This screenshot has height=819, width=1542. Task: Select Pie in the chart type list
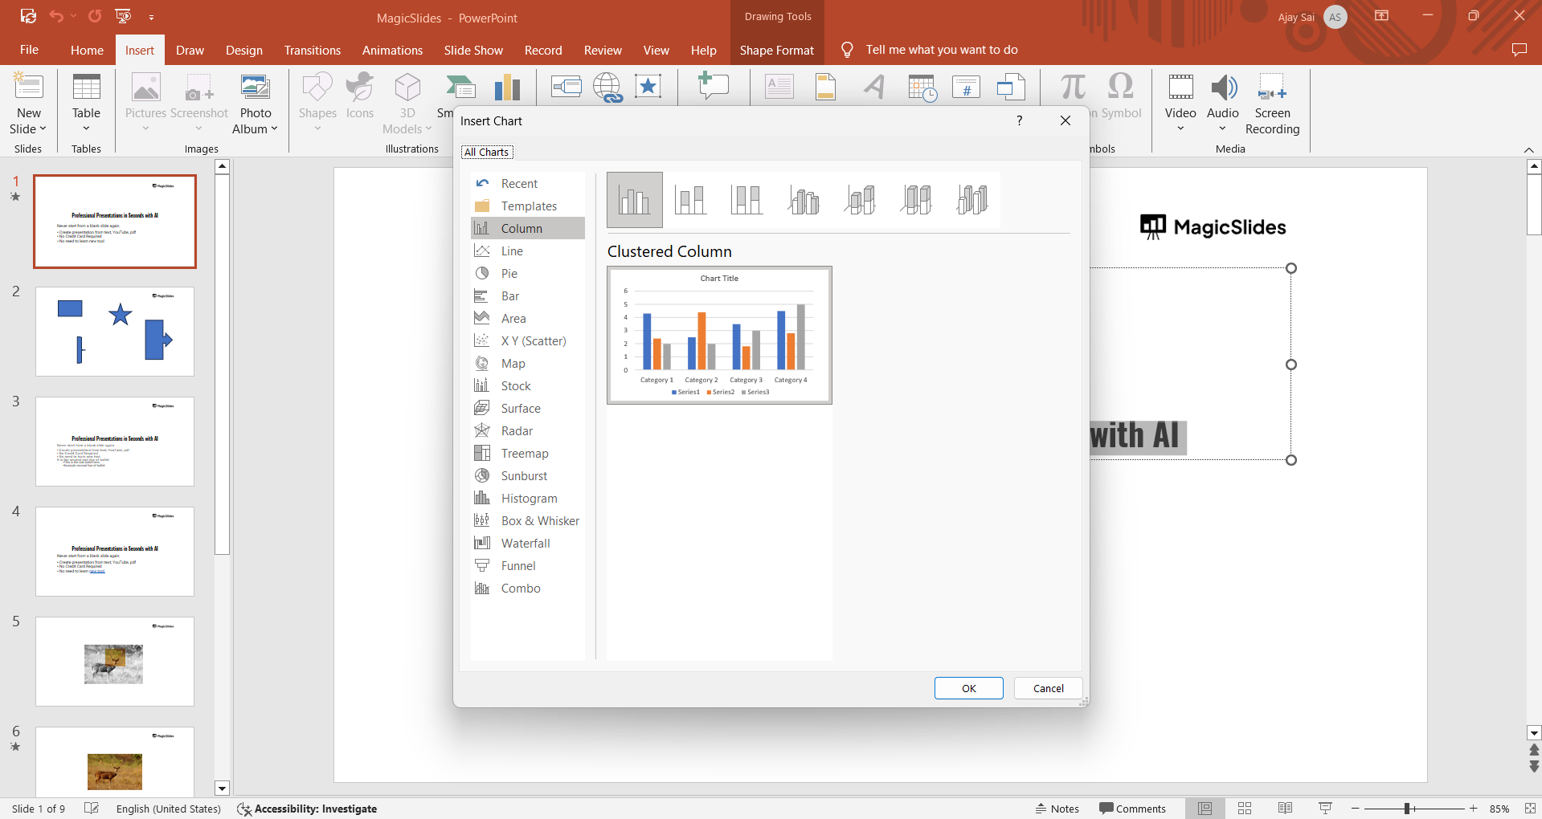pos(509,274)
